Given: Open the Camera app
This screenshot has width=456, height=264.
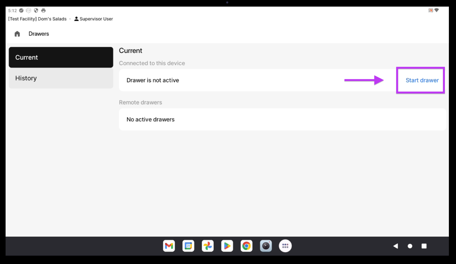Looking at the screenshot, I should 266,246.
